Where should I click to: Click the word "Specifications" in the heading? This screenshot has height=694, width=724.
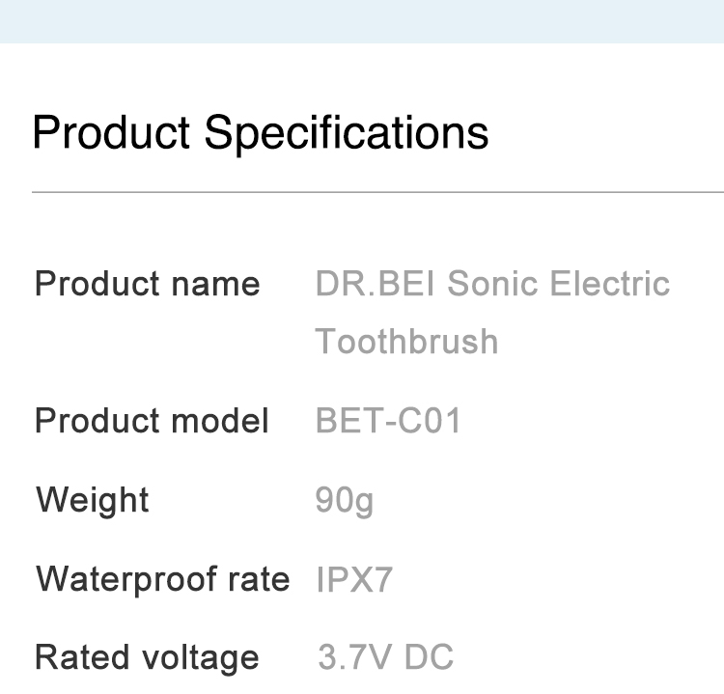tap(347, 132)
